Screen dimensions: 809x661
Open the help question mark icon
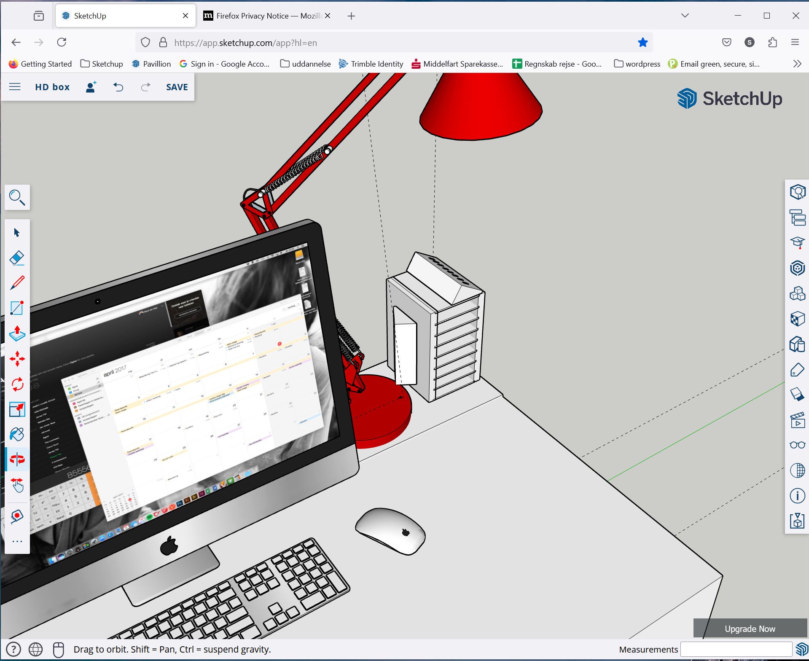click(x=13, y=649)
